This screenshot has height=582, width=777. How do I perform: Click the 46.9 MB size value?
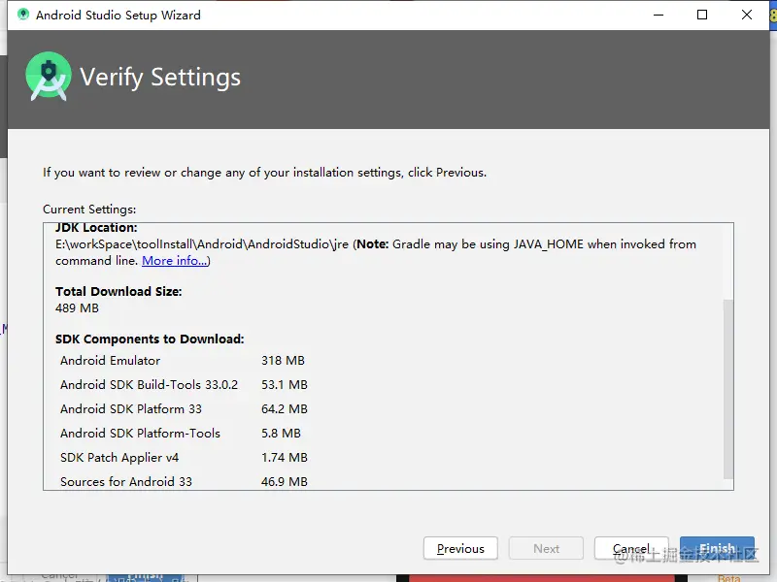pos(285,481)
